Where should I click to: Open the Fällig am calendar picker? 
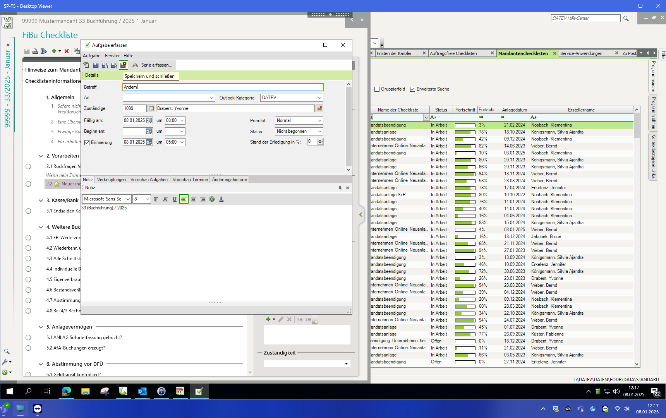point(149,121)
